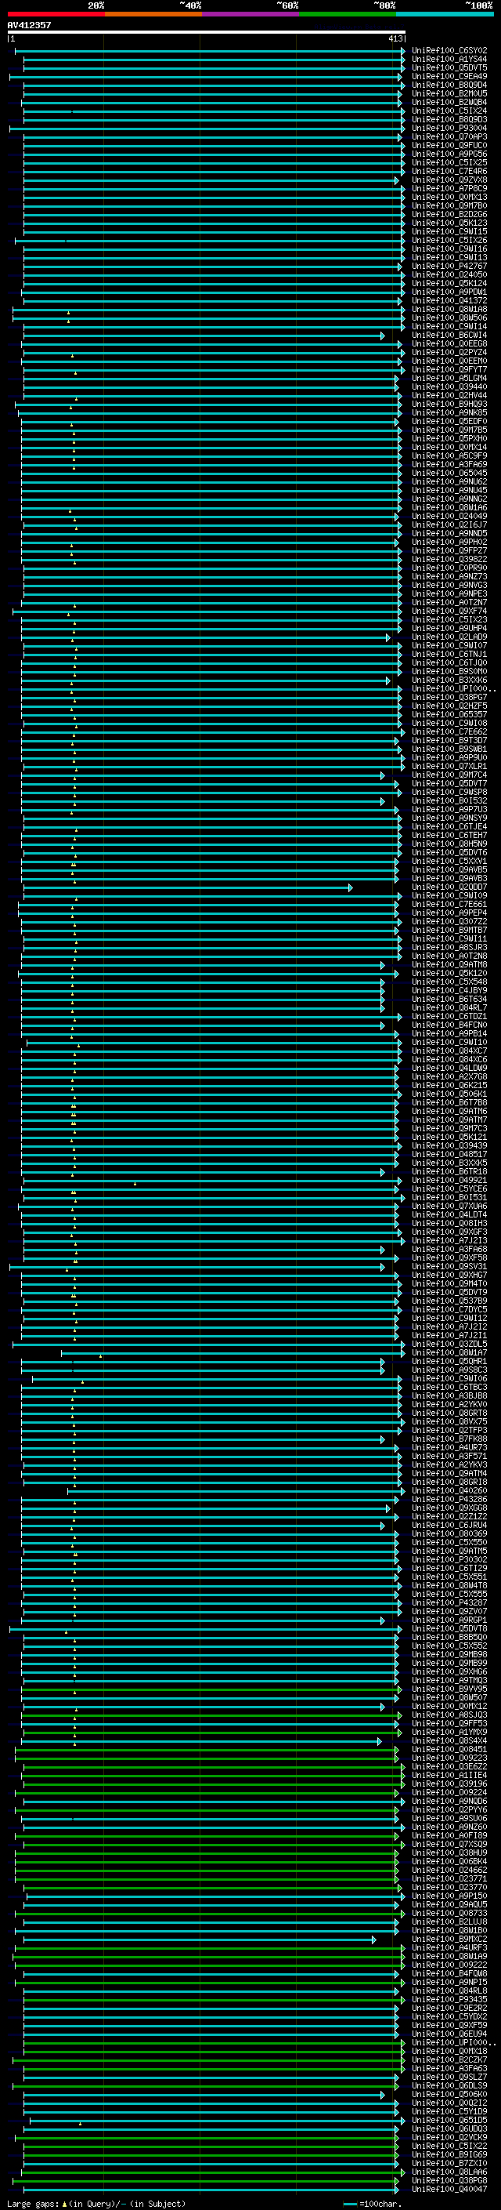Open hit UniRef100_Q506K1
Image resolution: width=501 pixels, height=2210 pixels.
pos(449,1094)
